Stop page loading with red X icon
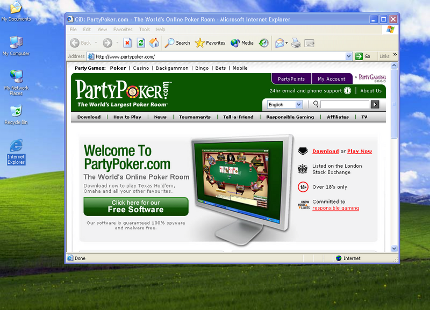The height and width of the screenshot is (310, 430). pyautogui.click(x=127, y=43)
